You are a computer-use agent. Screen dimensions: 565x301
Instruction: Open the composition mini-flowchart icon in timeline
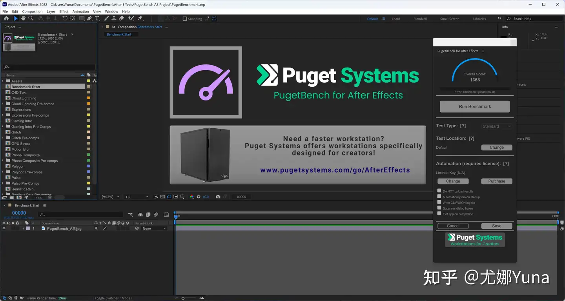[x=130, y=215]
